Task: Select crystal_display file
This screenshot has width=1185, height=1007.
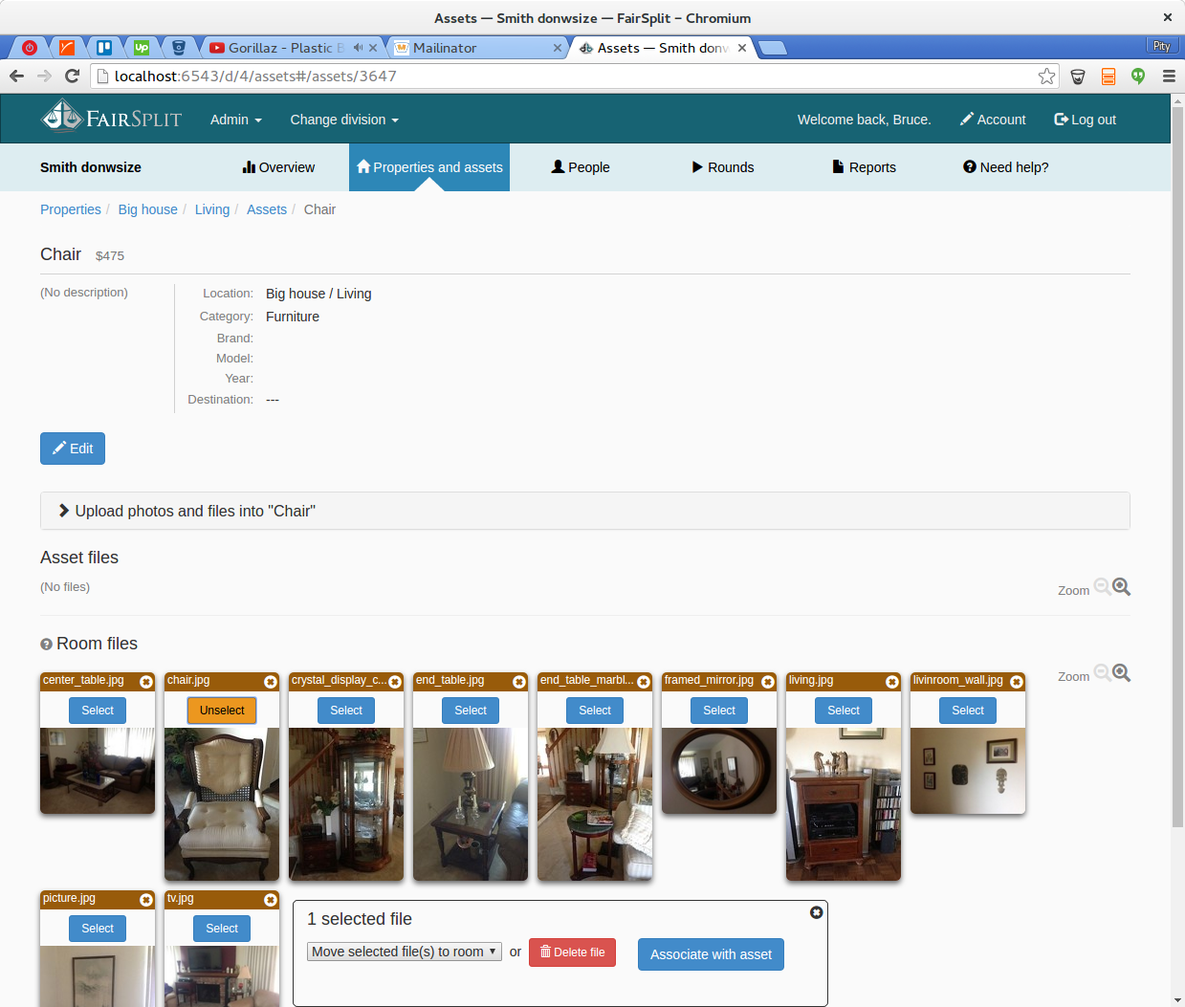Action: coord(346,711)
